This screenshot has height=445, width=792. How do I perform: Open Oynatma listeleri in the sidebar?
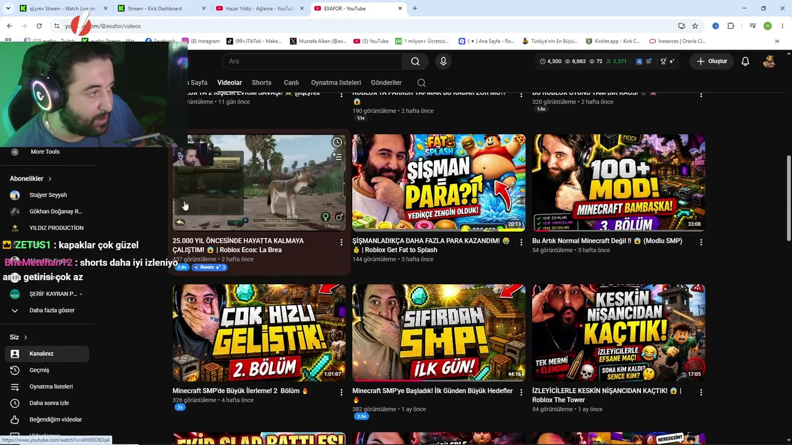pyautogui.click(x=46, y=387)
